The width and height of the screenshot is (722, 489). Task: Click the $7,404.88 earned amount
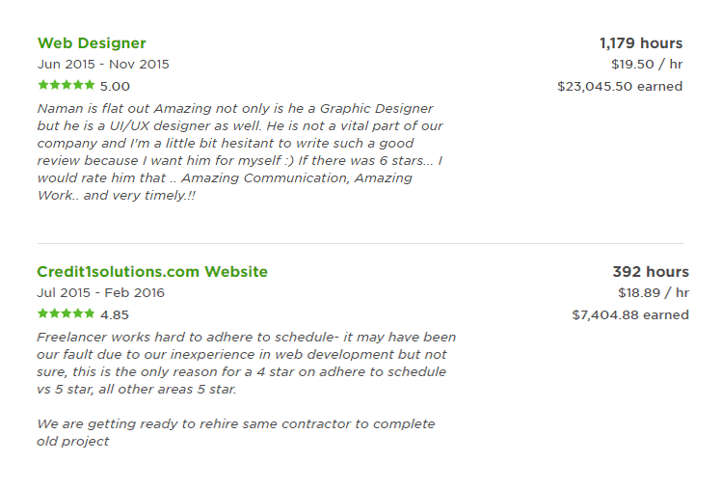(630, 314)
